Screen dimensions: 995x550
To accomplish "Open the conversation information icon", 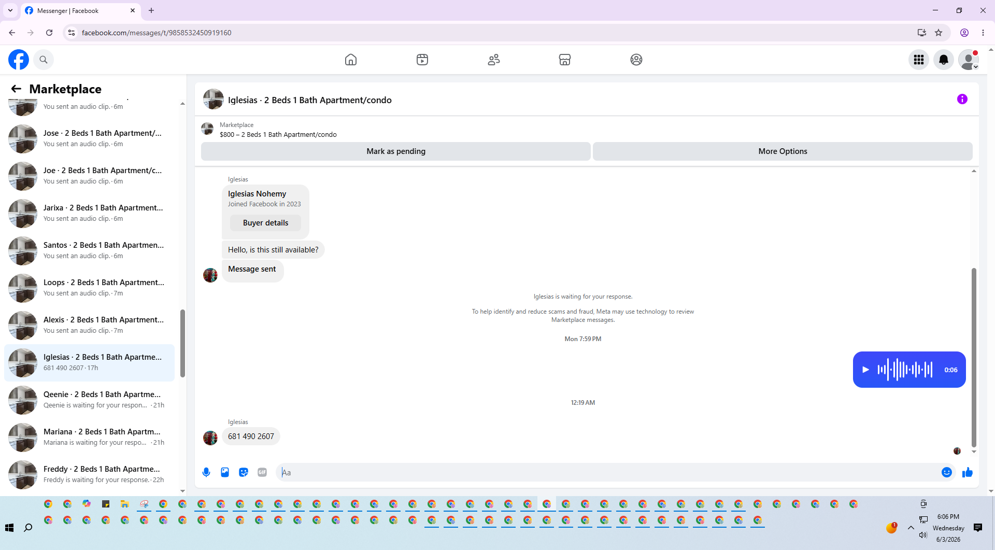I will tap(962, 99).
